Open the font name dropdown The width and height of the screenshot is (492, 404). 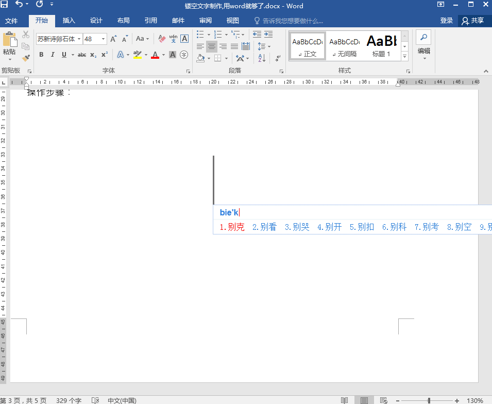[x=79, y=39]
